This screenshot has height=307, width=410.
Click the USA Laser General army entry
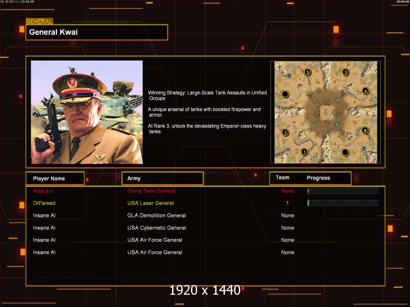coord(151,203)
